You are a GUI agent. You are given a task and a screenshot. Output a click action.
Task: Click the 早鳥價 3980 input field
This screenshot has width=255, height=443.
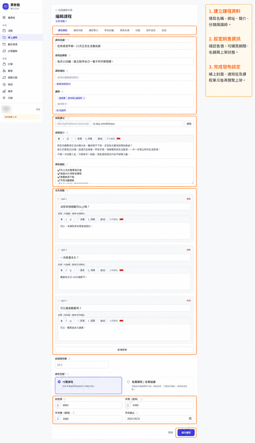click(91, 419)
